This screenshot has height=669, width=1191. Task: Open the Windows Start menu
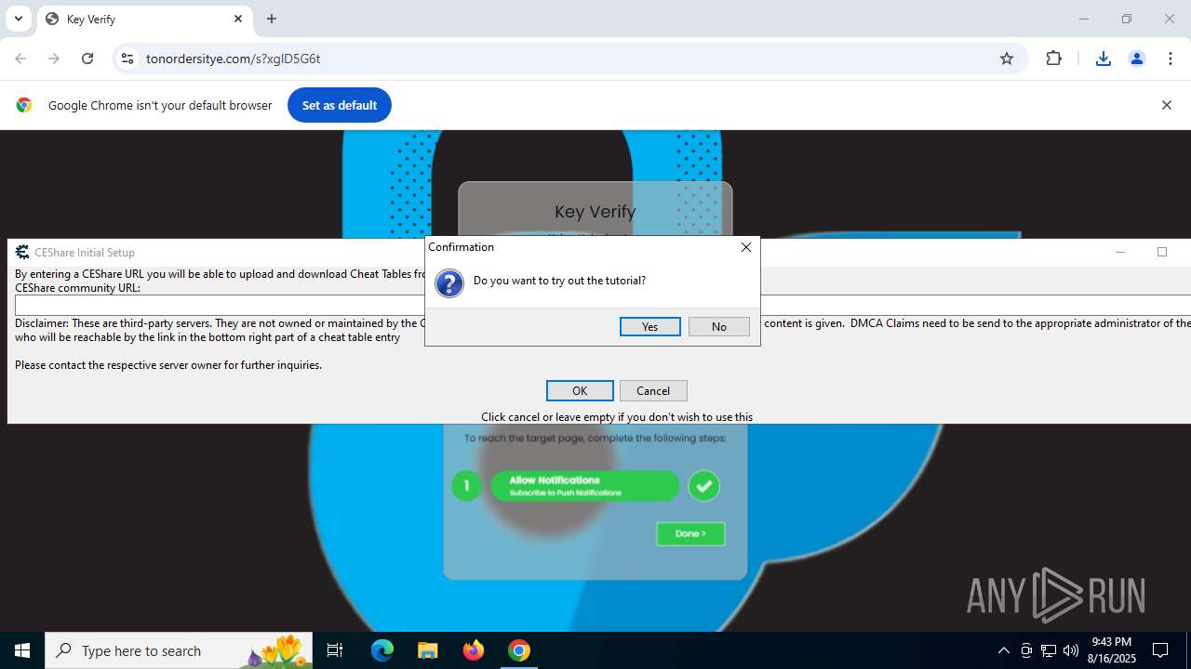coord(22,650)
